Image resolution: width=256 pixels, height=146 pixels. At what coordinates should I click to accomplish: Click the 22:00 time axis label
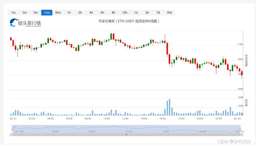tap(219, 119)
